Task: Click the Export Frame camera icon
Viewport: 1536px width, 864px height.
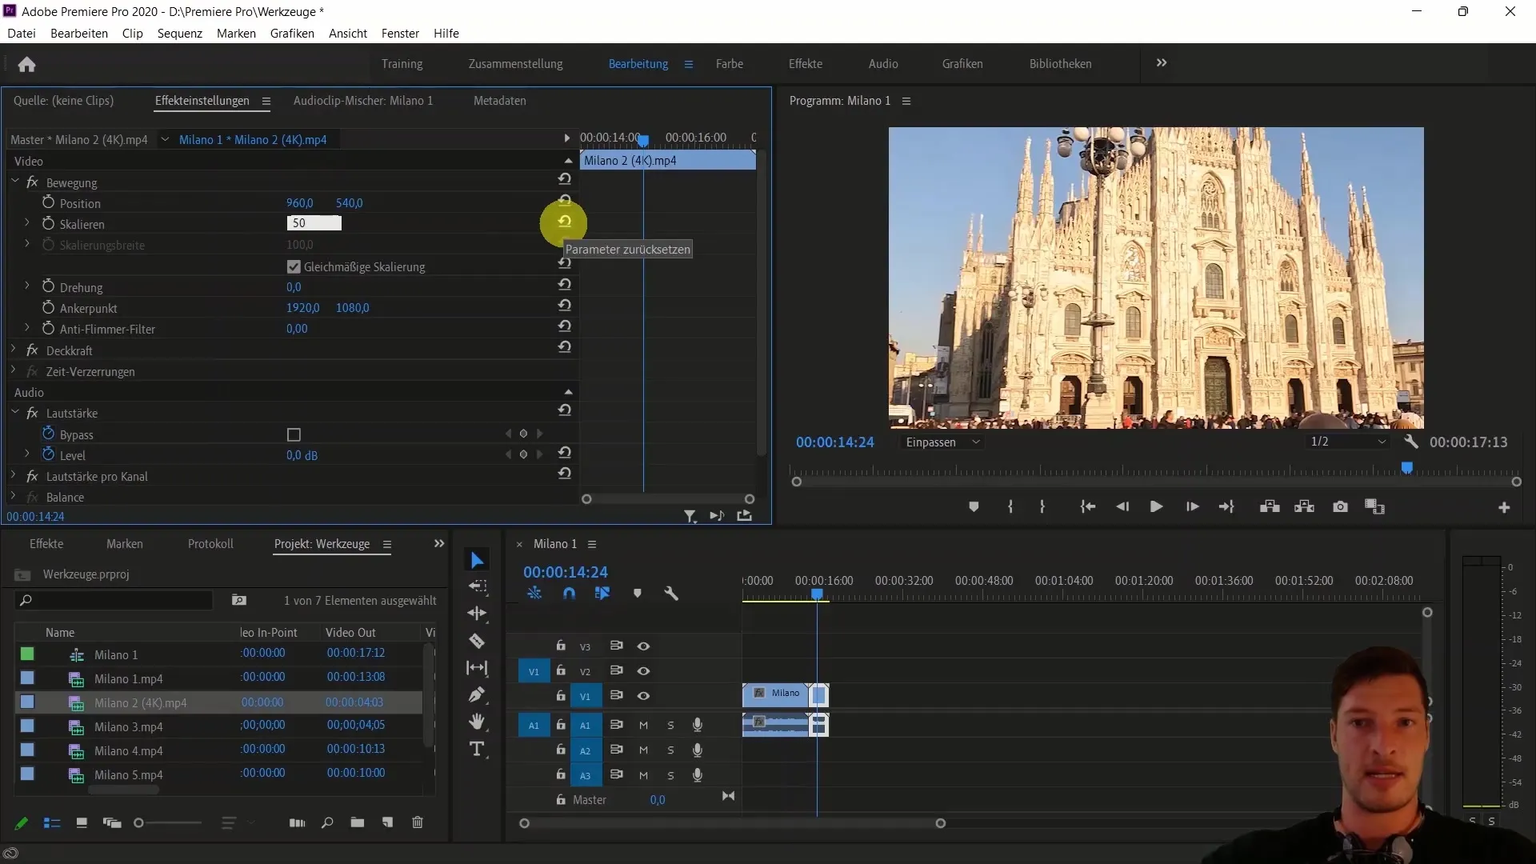Action: click(x=1340, y=507)
